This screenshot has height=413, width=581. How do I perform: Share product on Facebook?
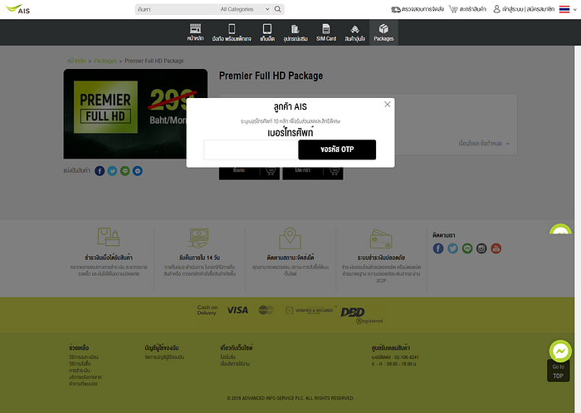coord(100,170)
